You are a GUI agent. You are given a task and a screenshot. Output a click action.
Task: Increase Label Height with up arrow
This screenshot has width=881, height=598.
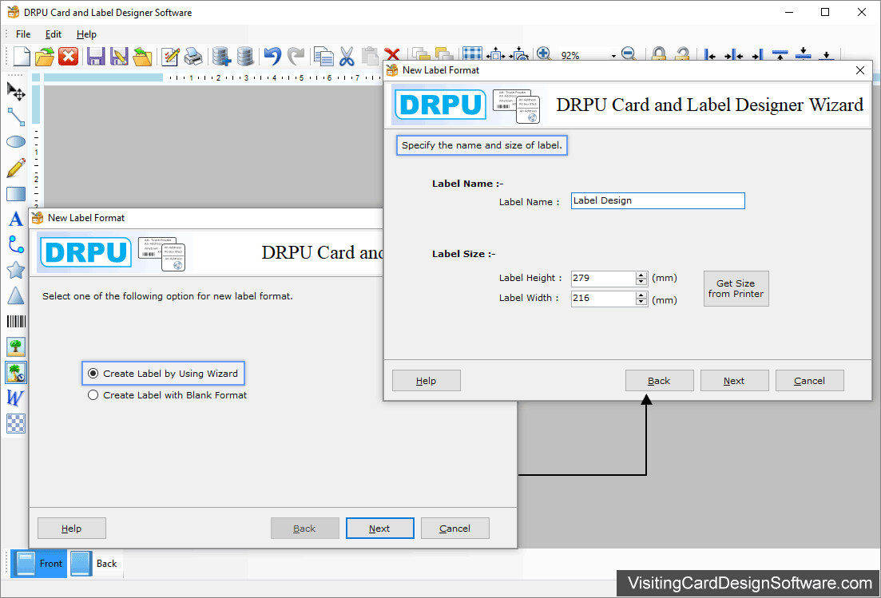tap(641, 275)
